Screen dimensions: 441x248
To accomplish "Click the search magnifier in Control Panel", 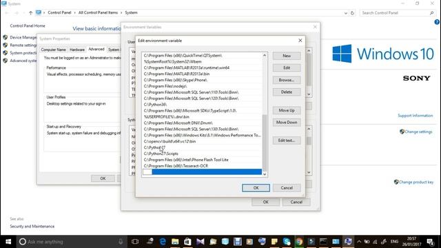I will (431, 13).
